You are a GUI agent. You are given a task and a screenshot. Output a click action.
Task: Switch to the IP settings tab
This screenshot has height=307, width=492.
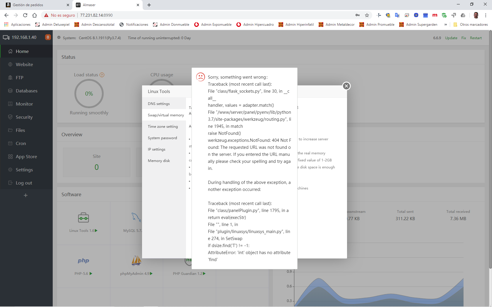coord(164,149)
